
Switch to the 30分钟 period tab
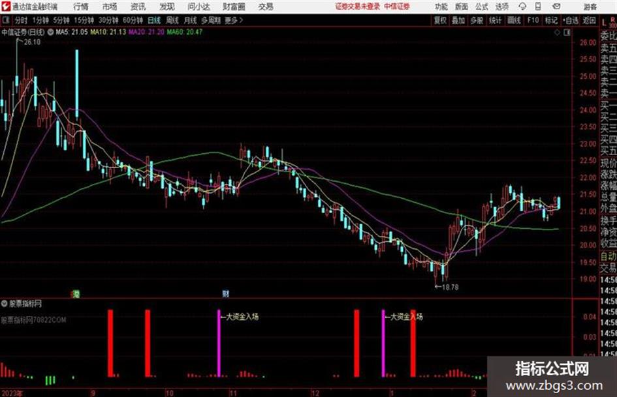(x=108, y=20)
